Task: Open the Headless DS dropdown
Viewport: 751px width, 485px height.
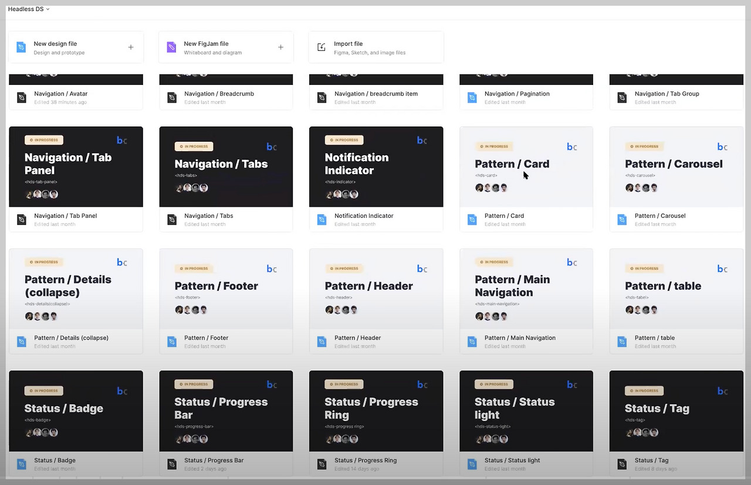Action: coord(28,9)
